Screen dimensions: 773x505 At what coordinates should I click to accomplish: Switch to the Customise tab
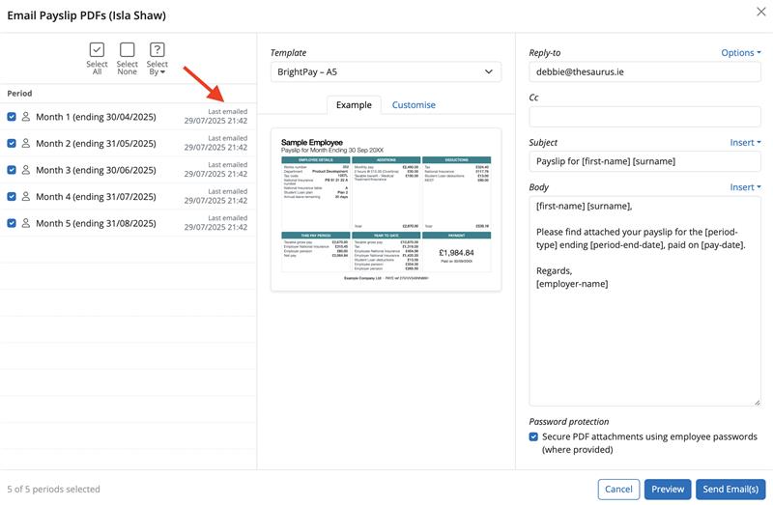[x=414, y=105]
